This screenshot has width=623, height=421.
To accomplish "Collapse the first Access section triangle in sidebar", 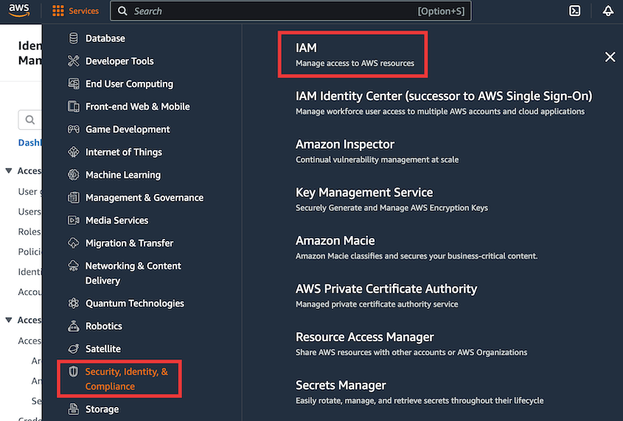I will pos(8,171).
